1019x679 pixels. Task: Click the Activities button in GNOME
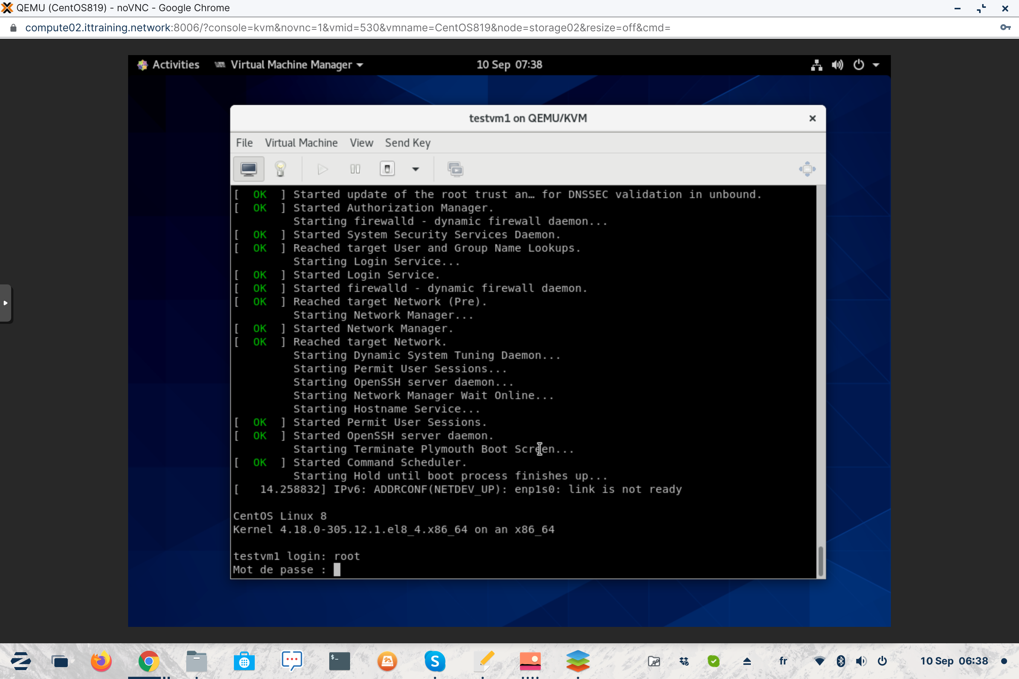pos(169,64)
